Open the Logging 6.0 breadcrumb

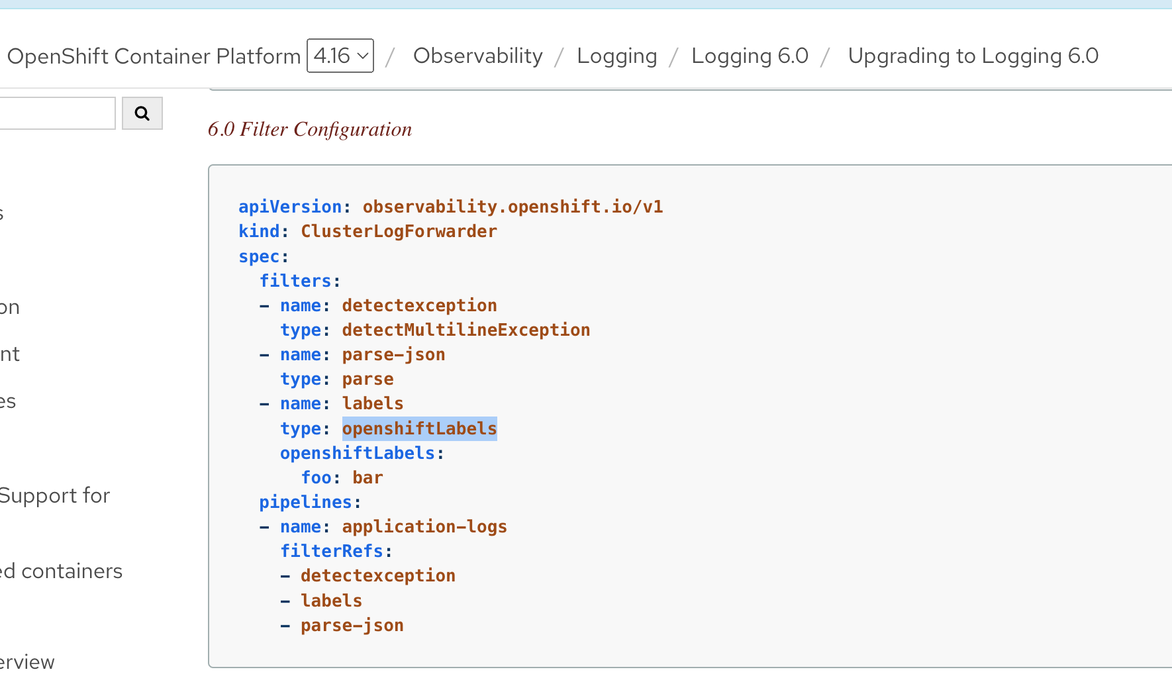pos(750,56)
